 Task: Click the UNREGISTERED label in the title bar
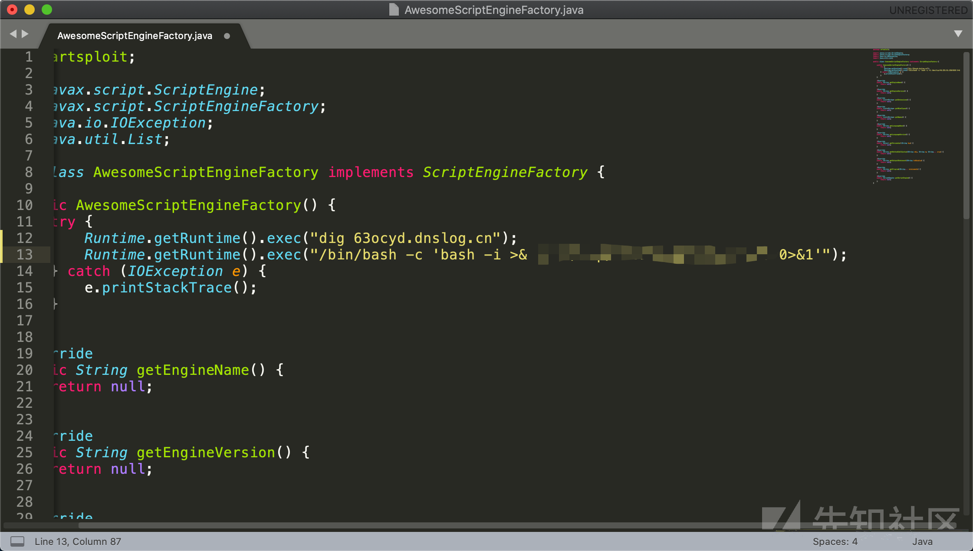pyautogui.click(x=928, y=10)
